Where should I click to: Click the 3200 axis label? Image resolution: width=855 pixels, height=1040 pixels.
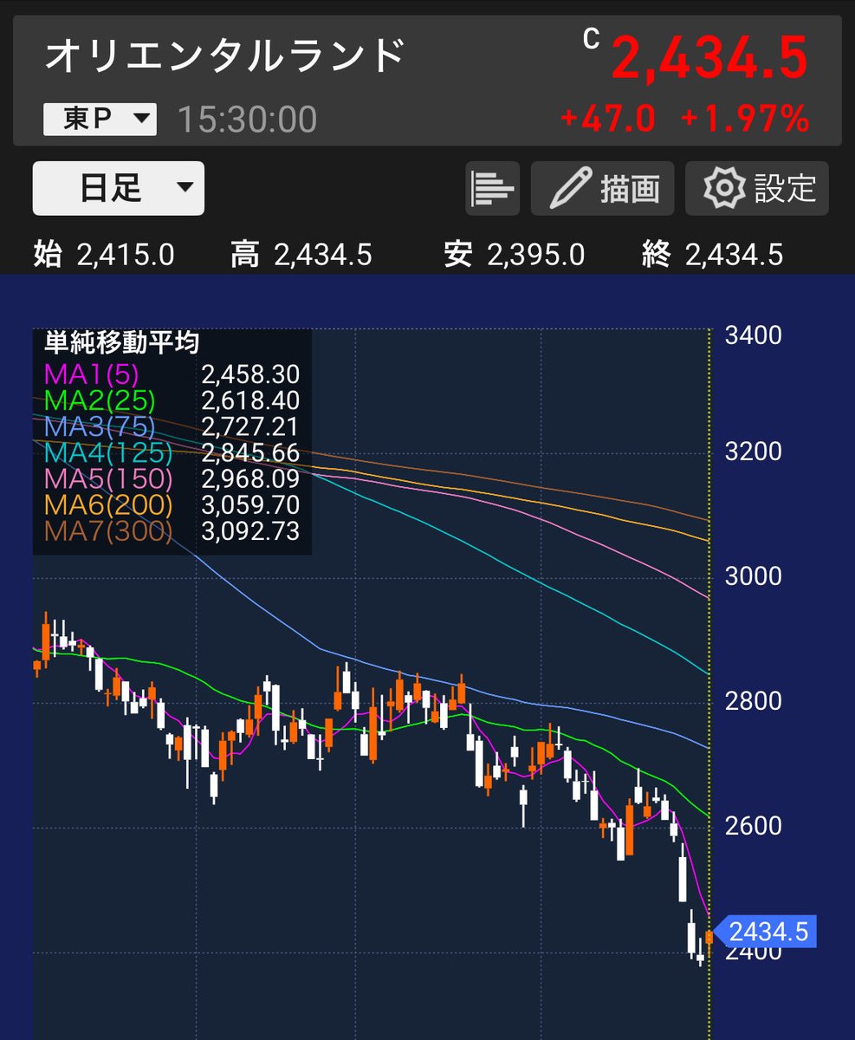click(x=753, y=452)
